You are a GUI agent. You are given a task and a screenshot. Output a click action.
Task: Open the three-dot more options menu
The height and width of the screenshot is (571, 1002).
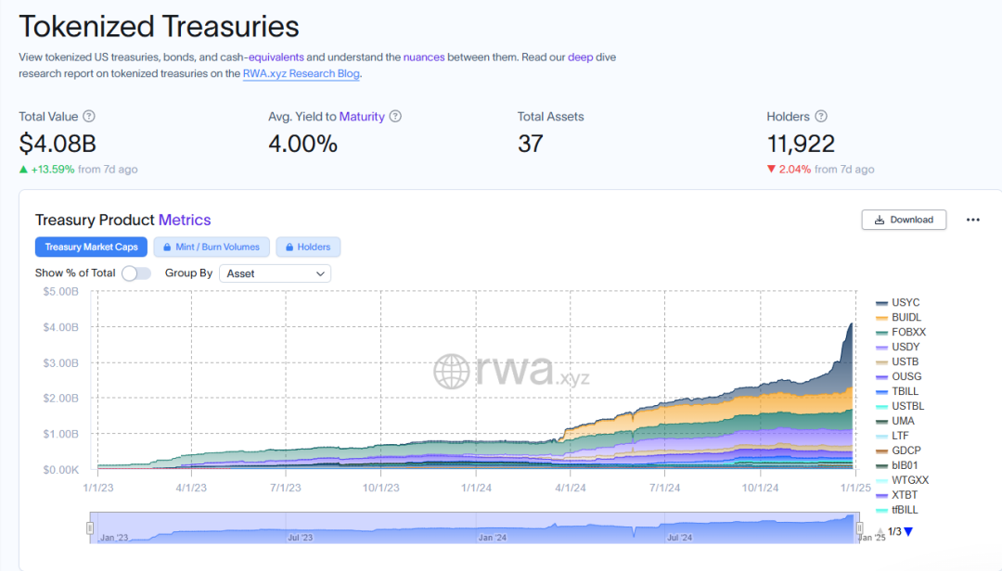(x=972, y=220)
